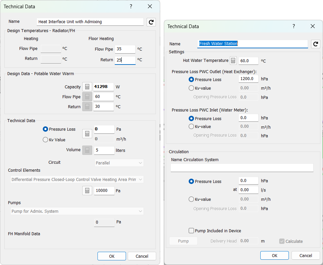The width and height of the screenshot is (323, 265).
Task: Click Potable Water Flow Pipe field 60
Action: pos(103,97)
